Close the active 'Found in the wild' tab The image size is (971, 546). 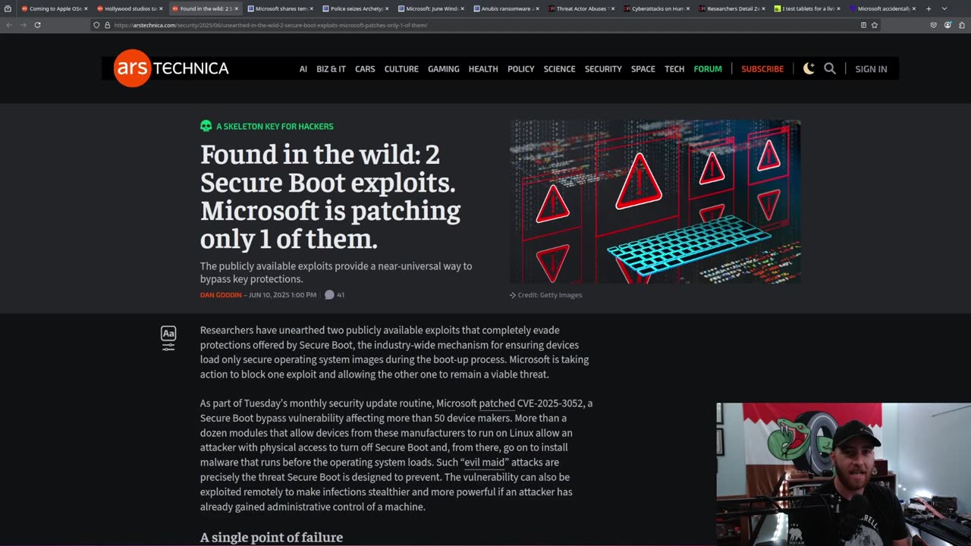pos(236,8)
